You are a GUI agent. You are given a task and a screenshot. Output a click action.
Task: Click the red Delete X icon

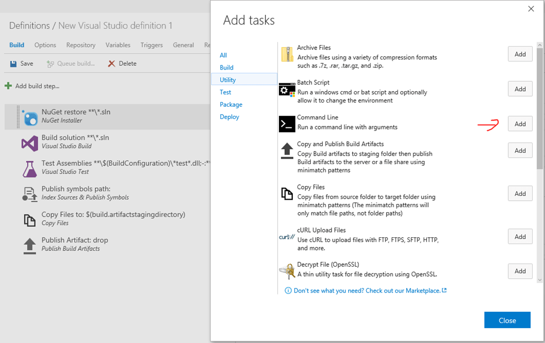(111, 64)
